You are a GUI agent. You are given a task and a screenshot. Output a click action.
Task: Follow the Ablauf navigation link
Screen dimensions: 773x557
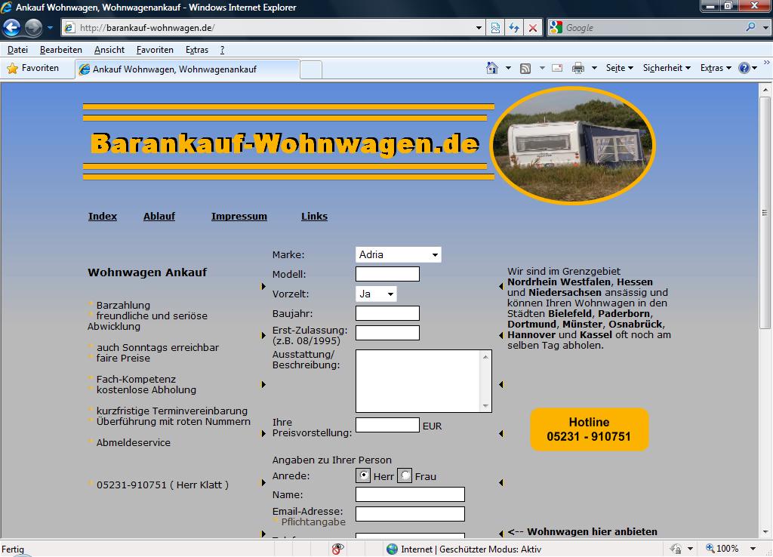point(159,217)
